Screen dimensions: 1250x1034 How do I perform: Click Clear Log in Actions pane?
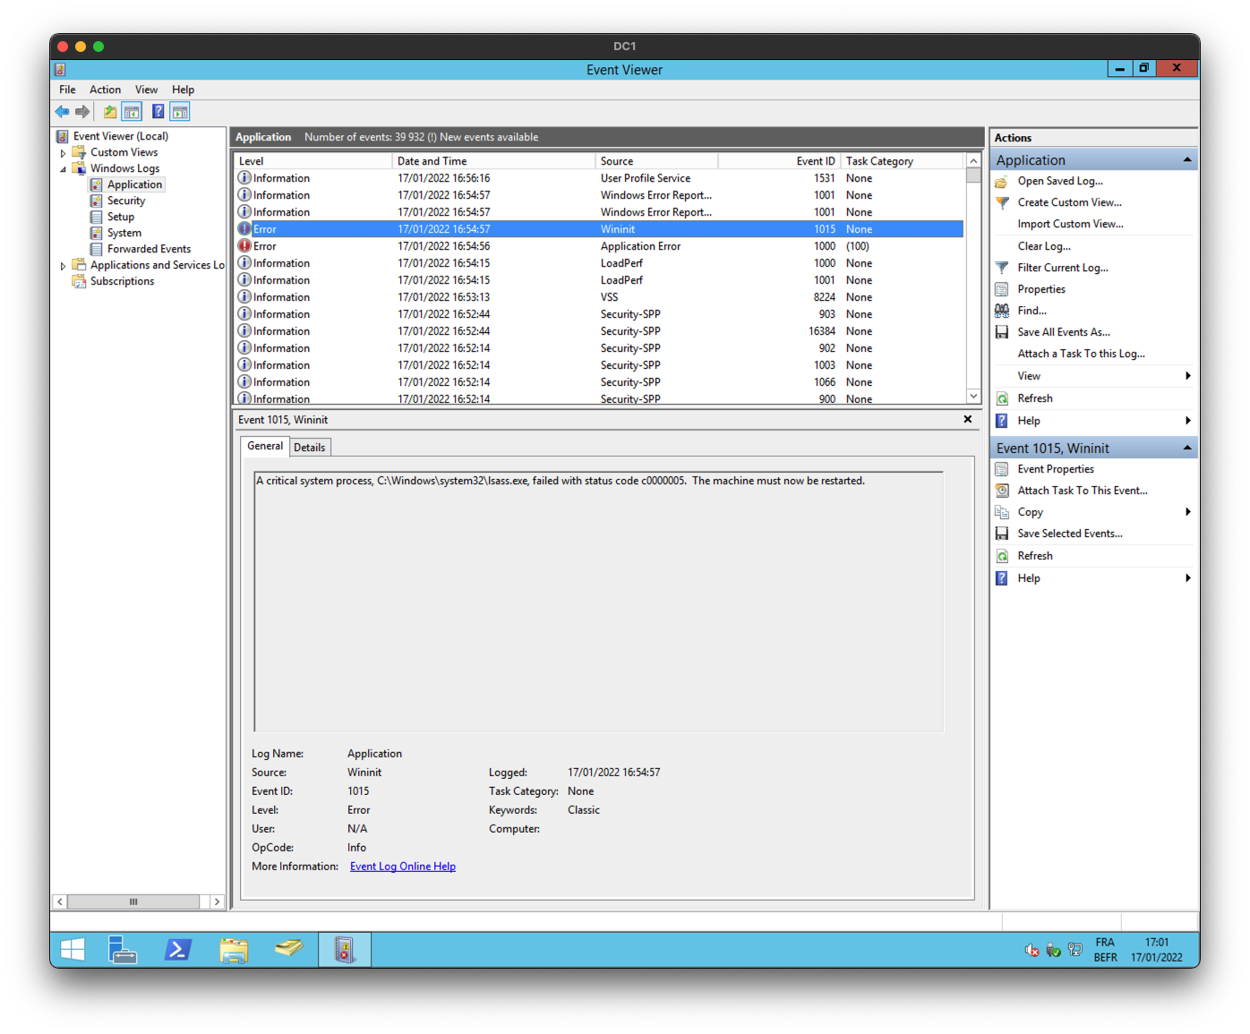(x=1043, y=246)
